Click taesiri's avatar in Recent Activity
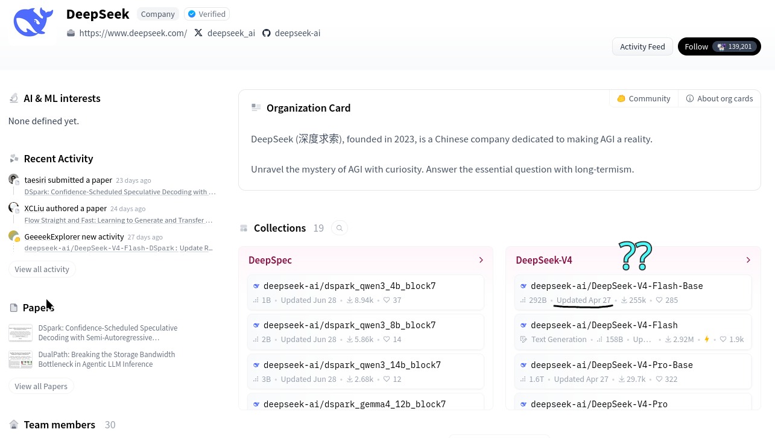This screenshot has width=775, height=438. click(x=14, y=179)
